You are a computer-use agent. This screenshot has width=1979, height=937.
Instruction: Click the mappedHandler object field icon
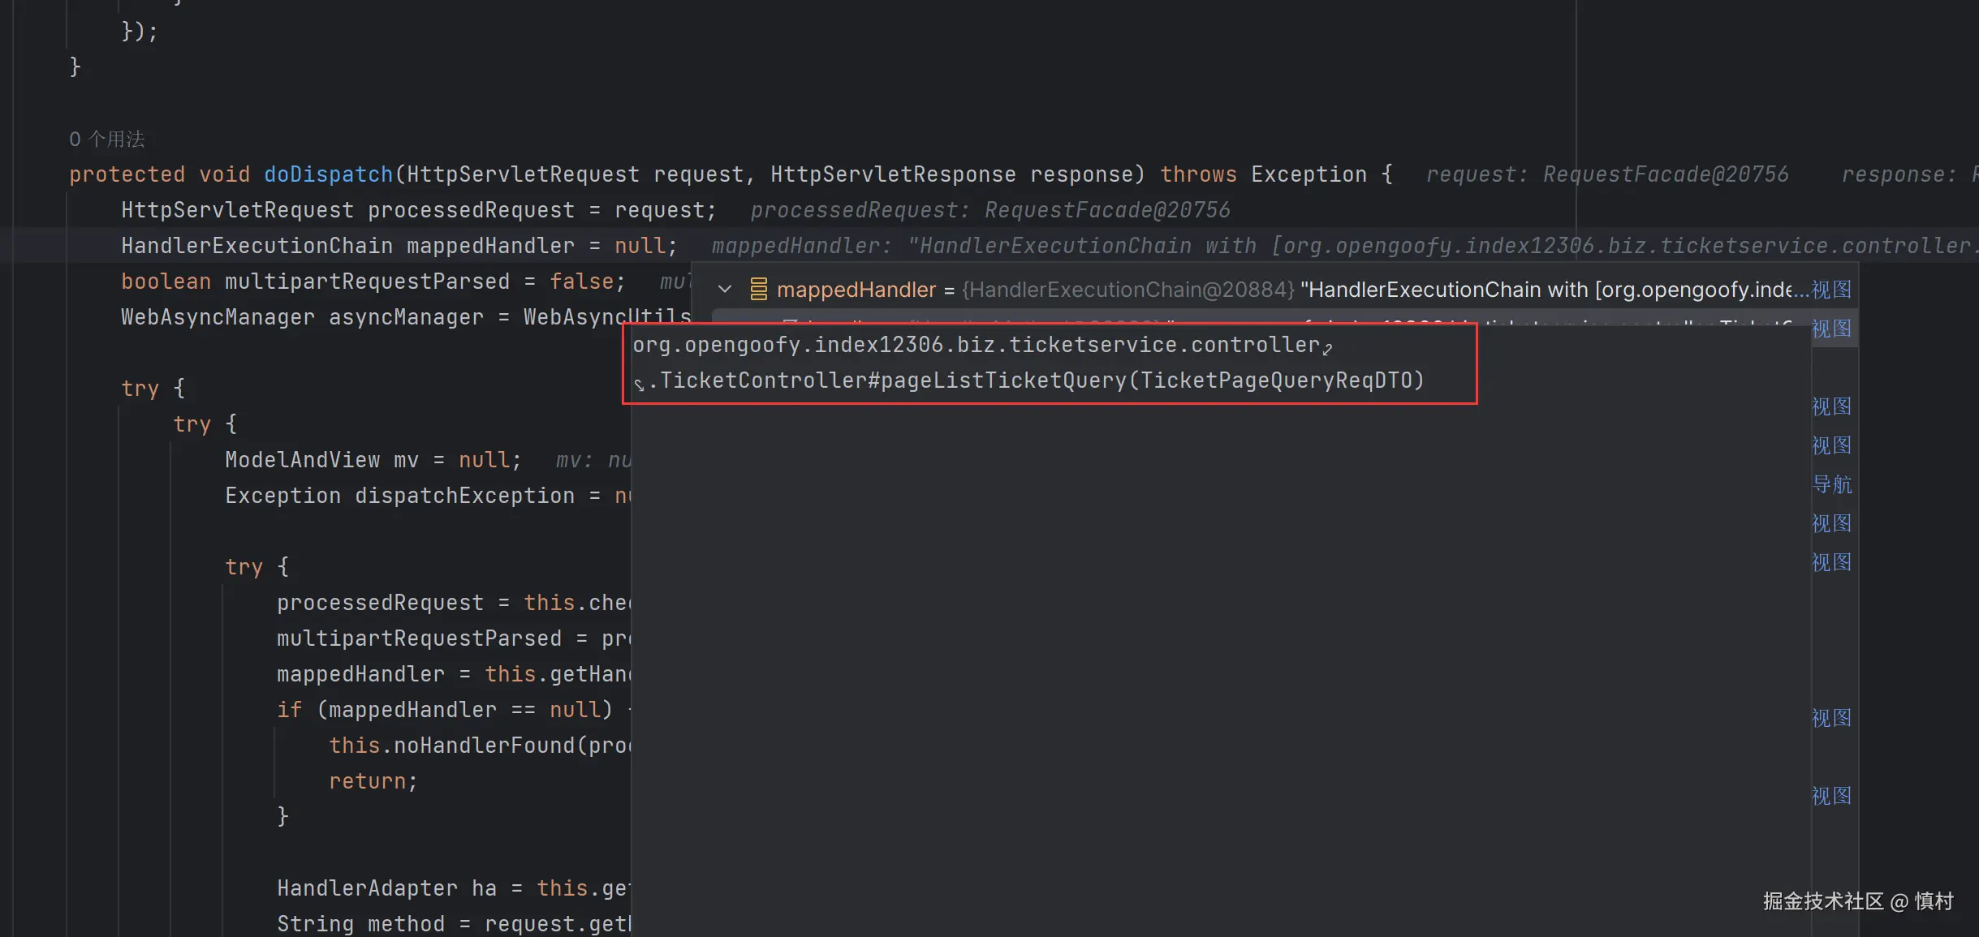click(758, 289)
